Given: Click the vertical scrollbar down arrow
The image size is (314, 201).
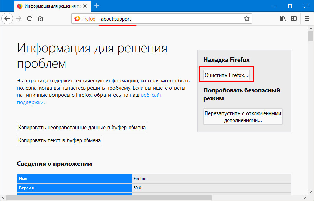Looking at the screenshot, I should 311,192.
